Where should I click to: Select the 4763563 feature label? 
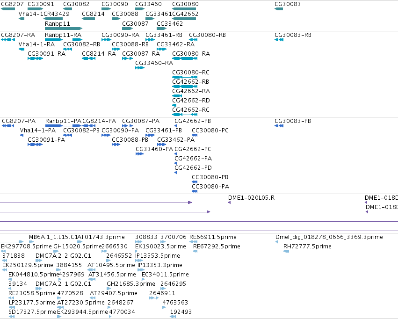pyautogui.click(x=175, y=303)
